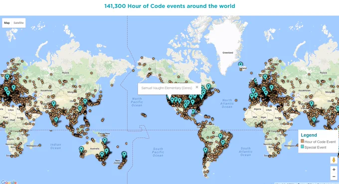339x184 pixels.
Task: Click the northernmost teal pin in Brazil
Action: (x=220, y=136)
